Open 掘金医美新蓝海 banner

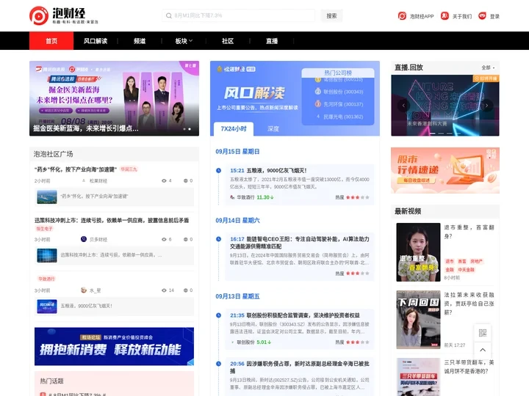click(x=114, y=98)
